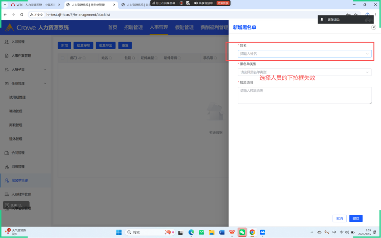Click the 人员子集 sidebar icon
This screenshot has height=238, width=381.
click(7, 70)
